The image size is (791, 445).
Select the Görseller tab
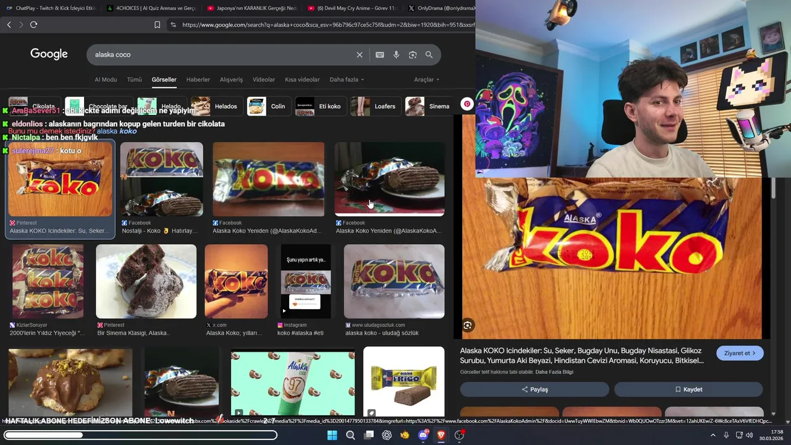tap(164, 80)
